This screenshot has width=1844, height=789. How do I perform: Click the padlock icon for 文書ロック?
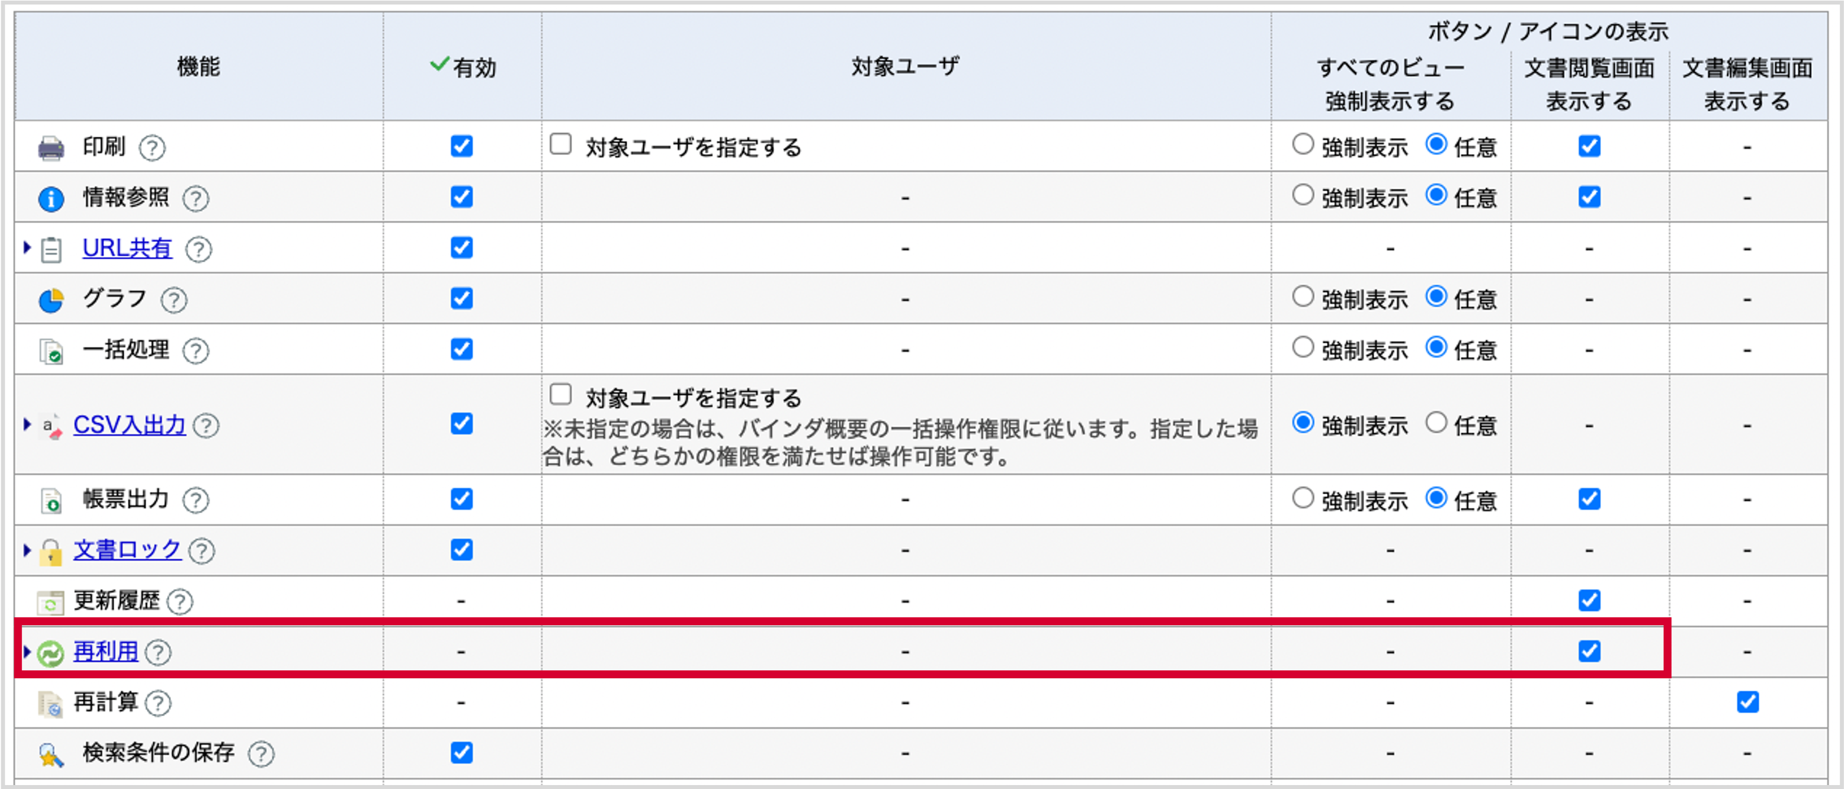pos(51,552)
